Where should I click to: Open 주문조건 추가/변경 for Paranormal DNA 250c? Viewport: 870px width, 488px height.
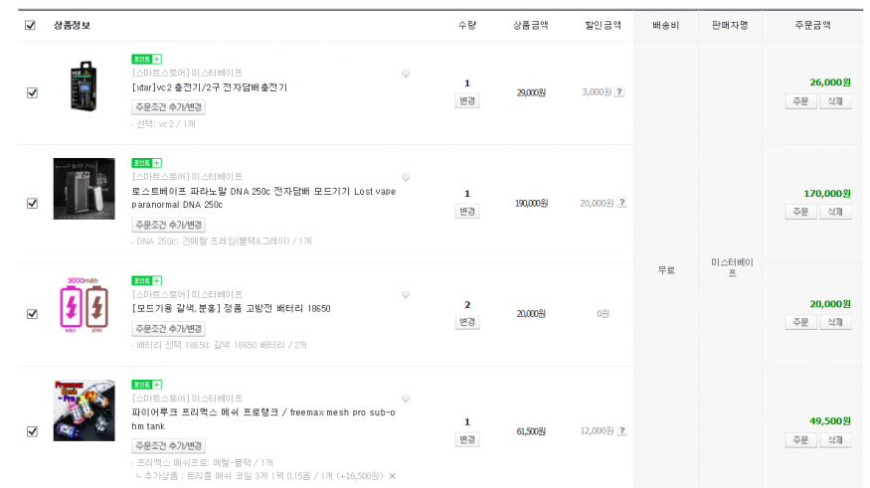[168, 225]
